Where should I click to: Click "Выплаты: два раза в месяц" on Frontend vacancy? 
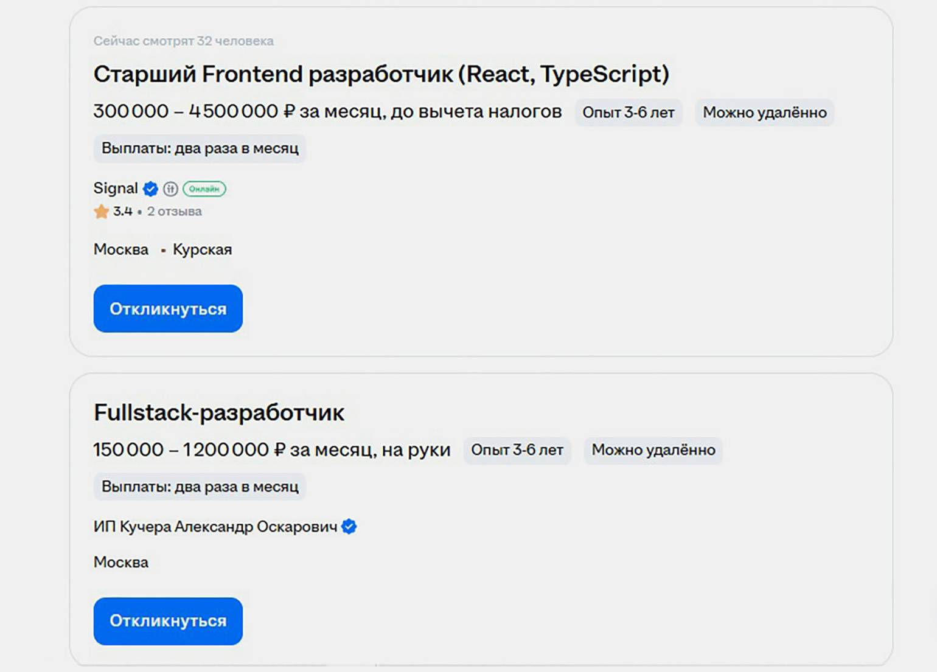point(200,148)
